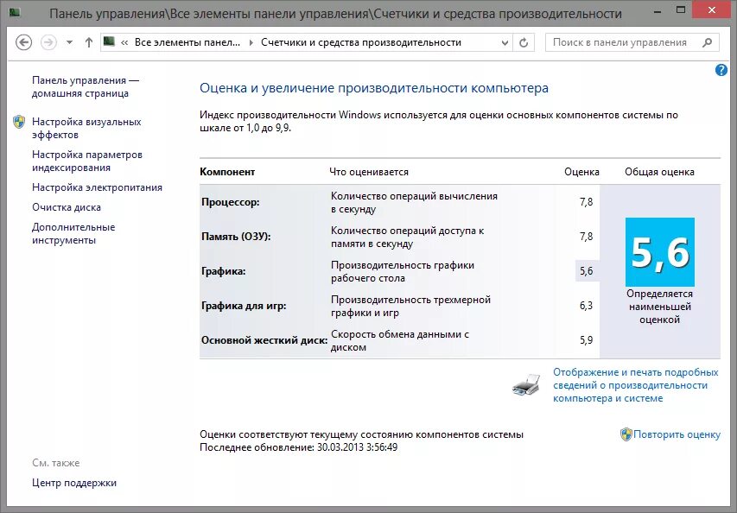Viewport: 737px width, 513px height.
Task: Click the window title bar system icon
Action: pyautogui.click(x=14, y=12)
